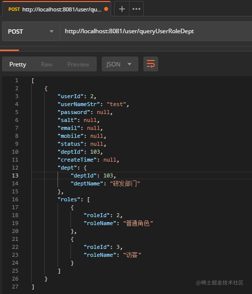Click line number 13 in response
252x294 pixels.
(15, 176)
